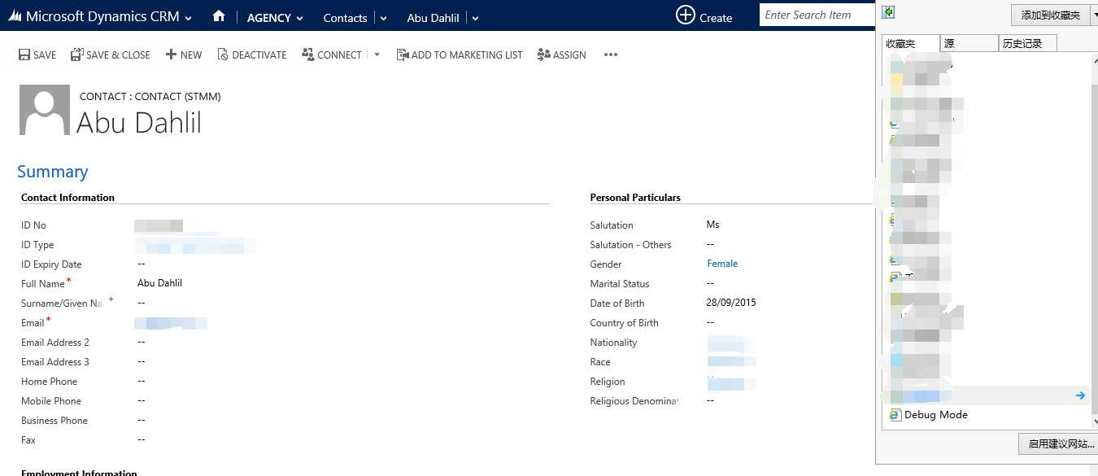Click the Contact Information section header
Viewport: 1098px width, 476px height.
click(x=68, y=198)
